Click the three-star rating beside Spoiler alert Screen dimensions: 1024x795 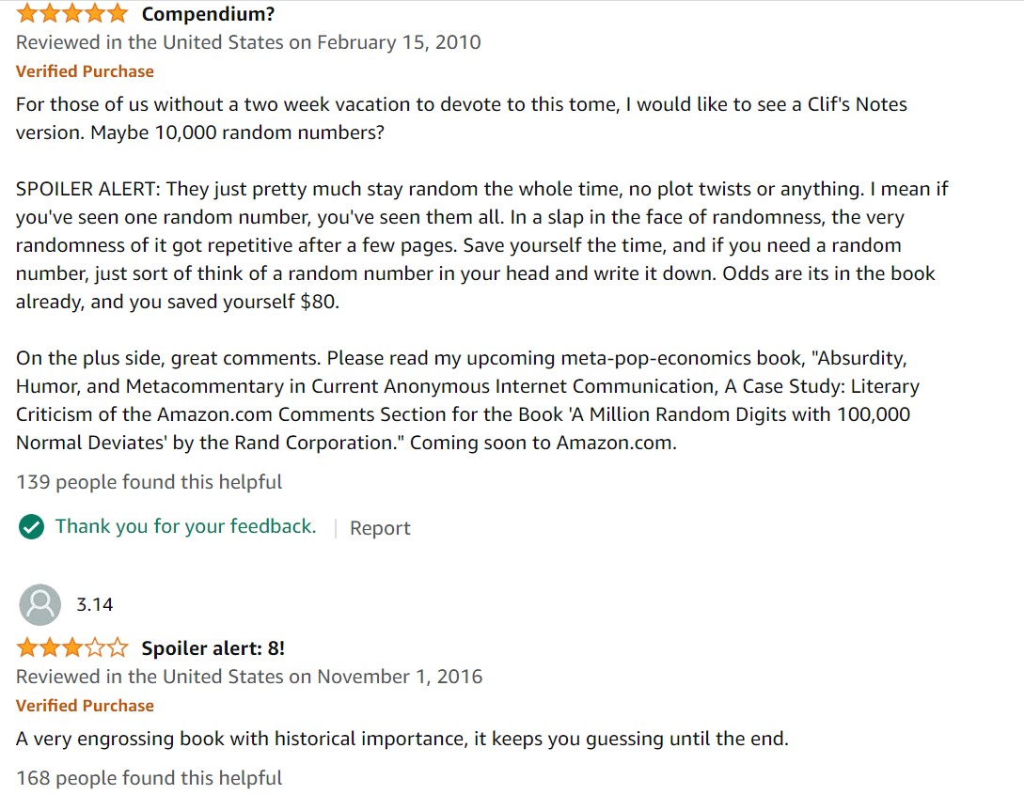pyautogui.click(x=72, y=647)
